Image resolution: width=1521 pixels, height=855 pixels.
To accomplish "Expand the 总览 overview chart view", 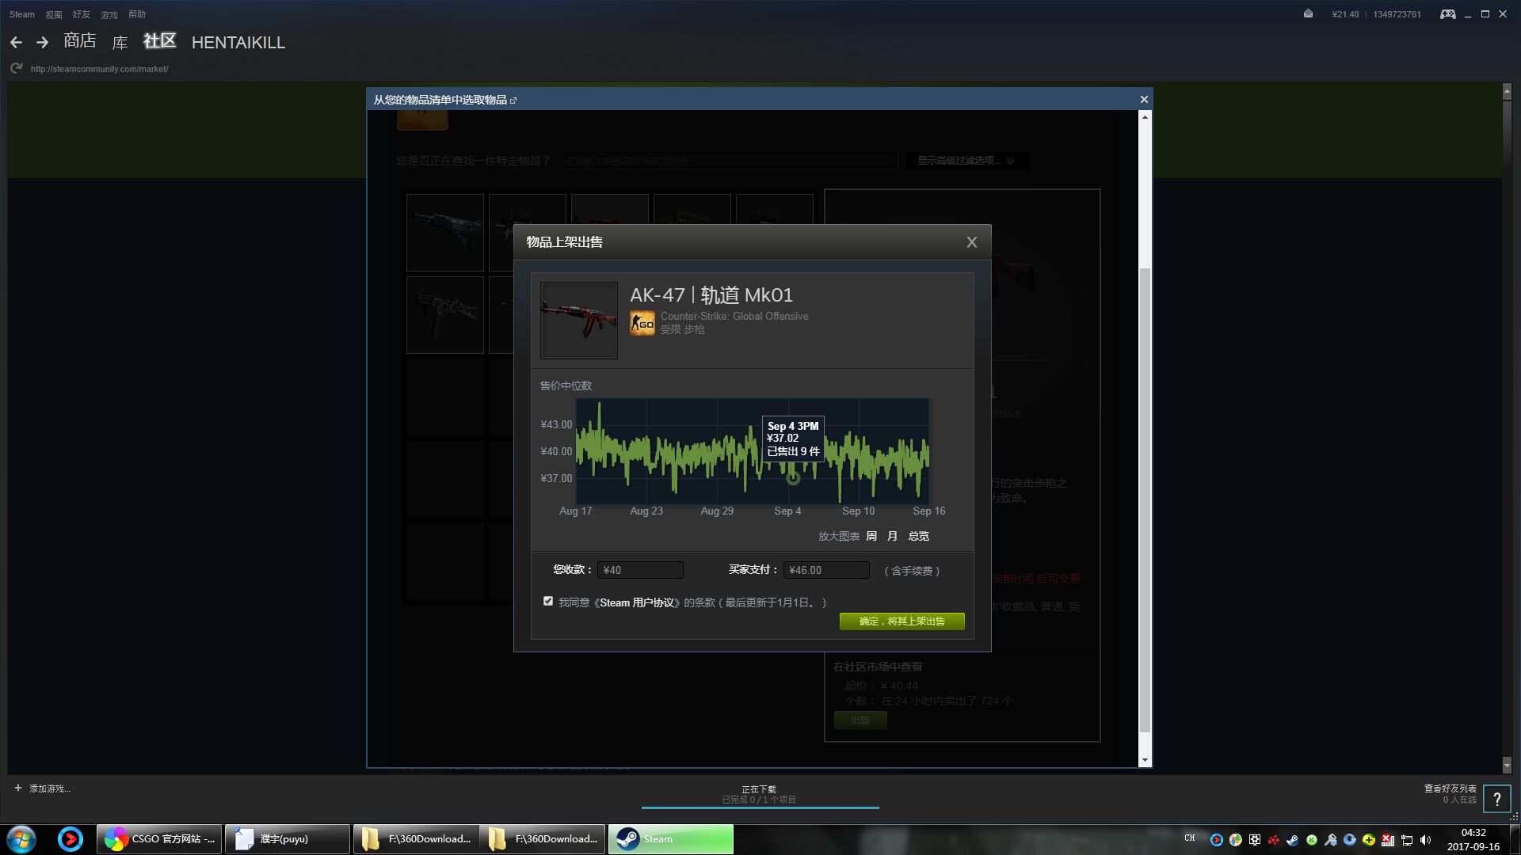I will pos(917,535).
